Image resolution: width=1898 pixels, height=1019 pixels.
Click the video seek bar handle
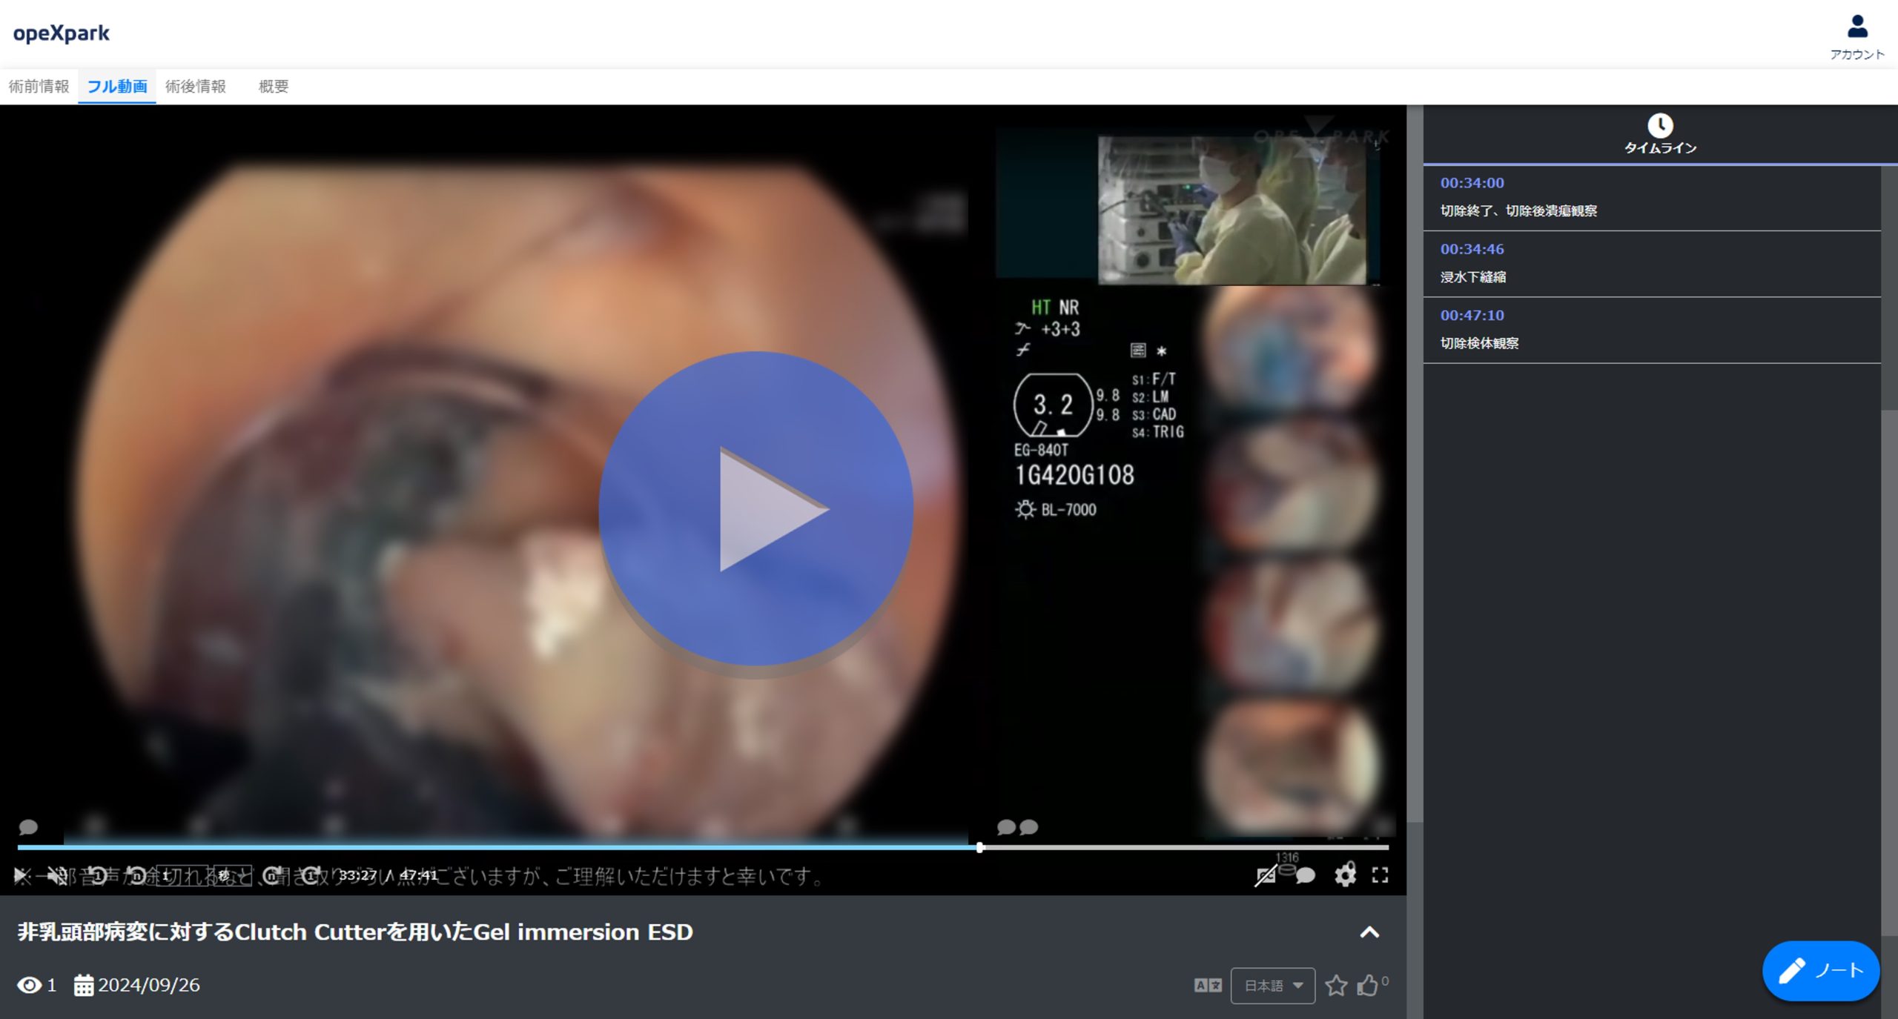(980, 847)
